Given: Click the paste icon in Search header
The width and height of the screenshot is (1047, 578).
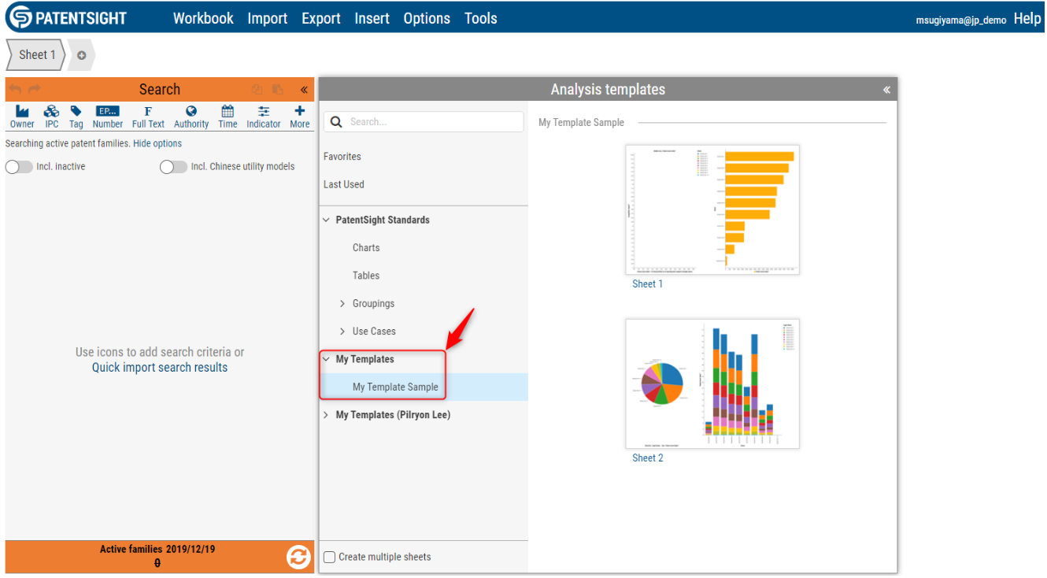Looking at the screenshot, I should point(277,90).
